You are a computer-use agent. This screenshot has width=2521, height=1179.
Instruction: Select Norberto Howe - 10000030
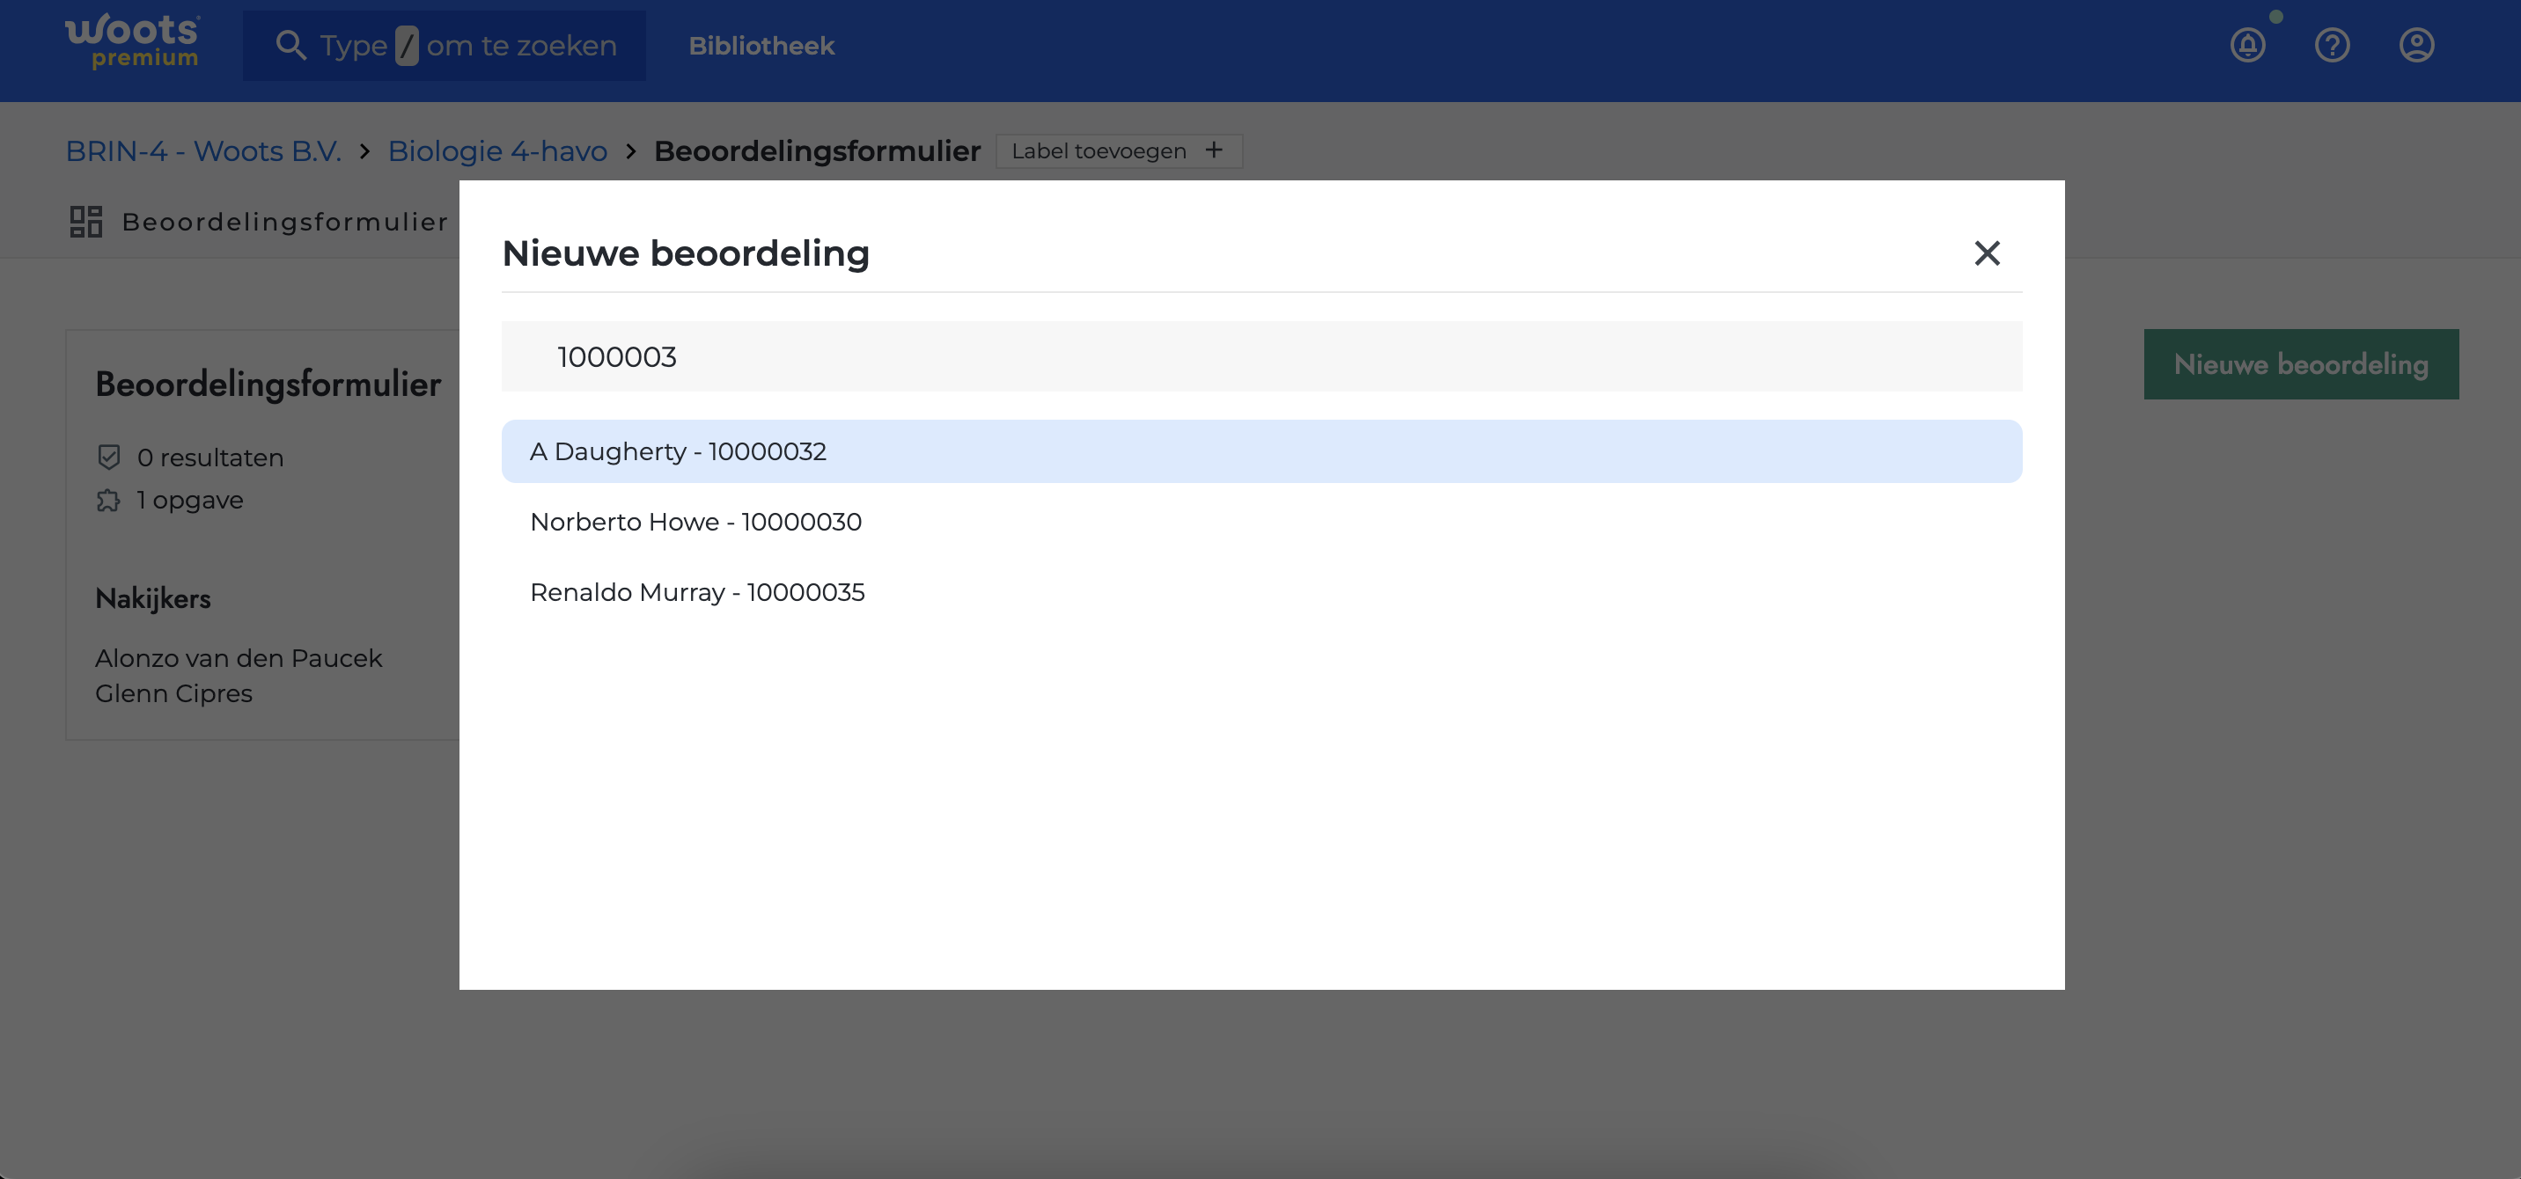pyautogui.click(x=1261, y=522)
